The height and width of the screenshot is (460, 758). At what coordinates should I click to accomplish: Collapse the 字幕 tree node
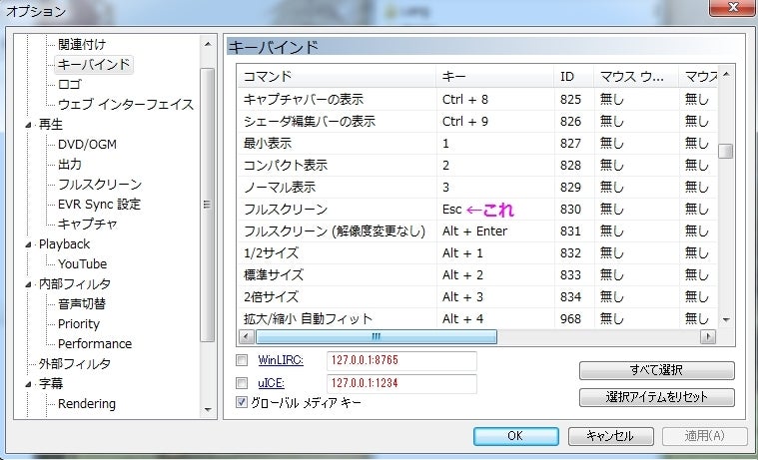point(29,384)
